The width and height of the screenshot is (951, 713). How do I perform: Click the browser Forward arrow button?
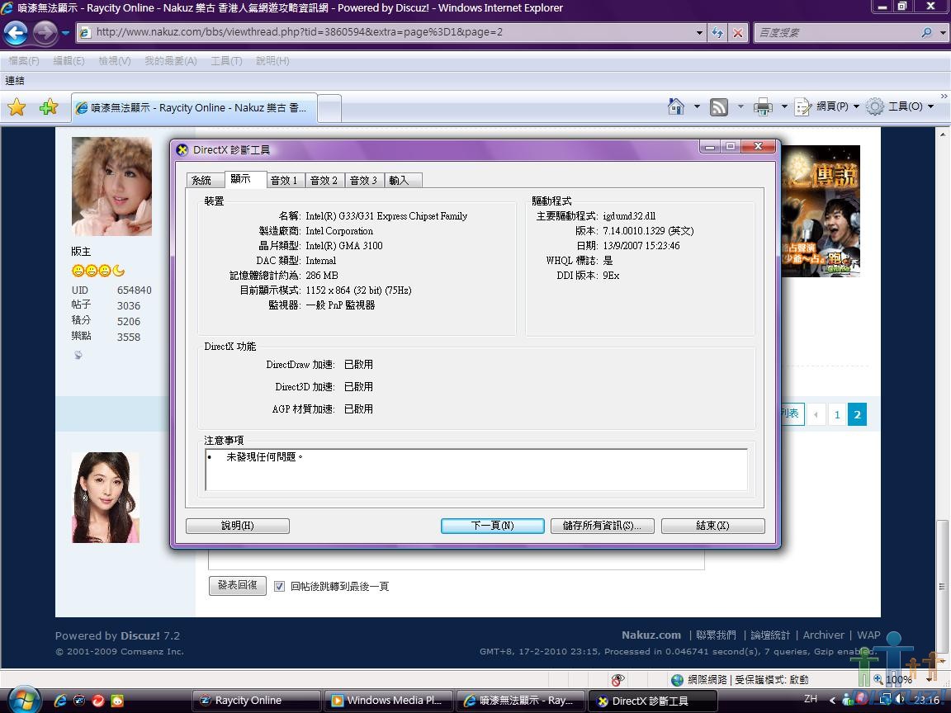(x=45, y=33)
